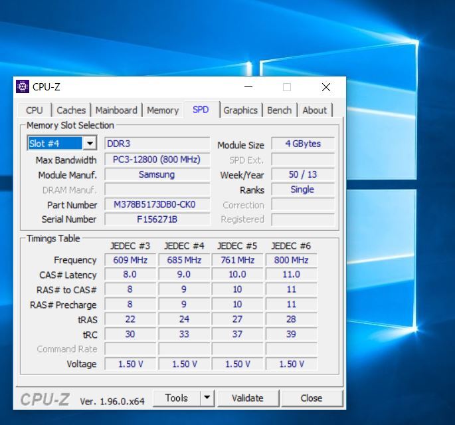The image size is (455, 425).
Task: Click the JEDEC #4 column header
Action: coord(184,246)
